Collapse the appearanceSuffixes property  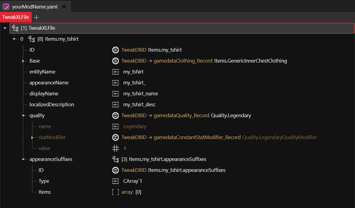coord(23,159)
